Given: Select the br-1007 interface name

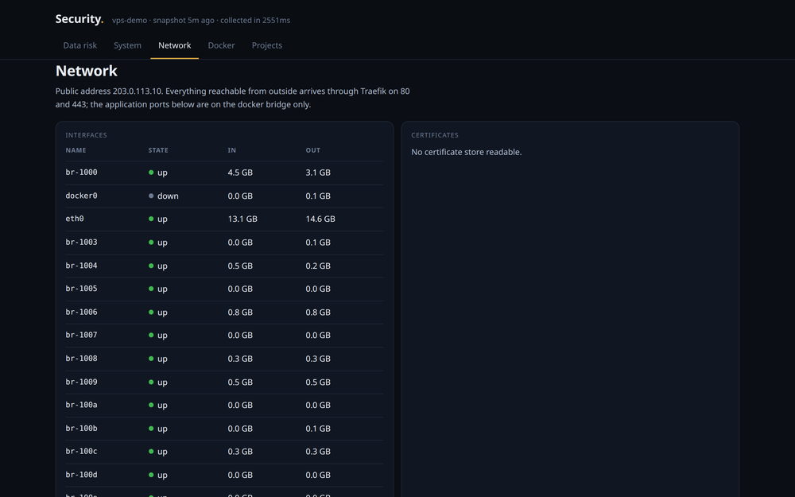Looking at the screenshot, I should click(x=81, y=335).
